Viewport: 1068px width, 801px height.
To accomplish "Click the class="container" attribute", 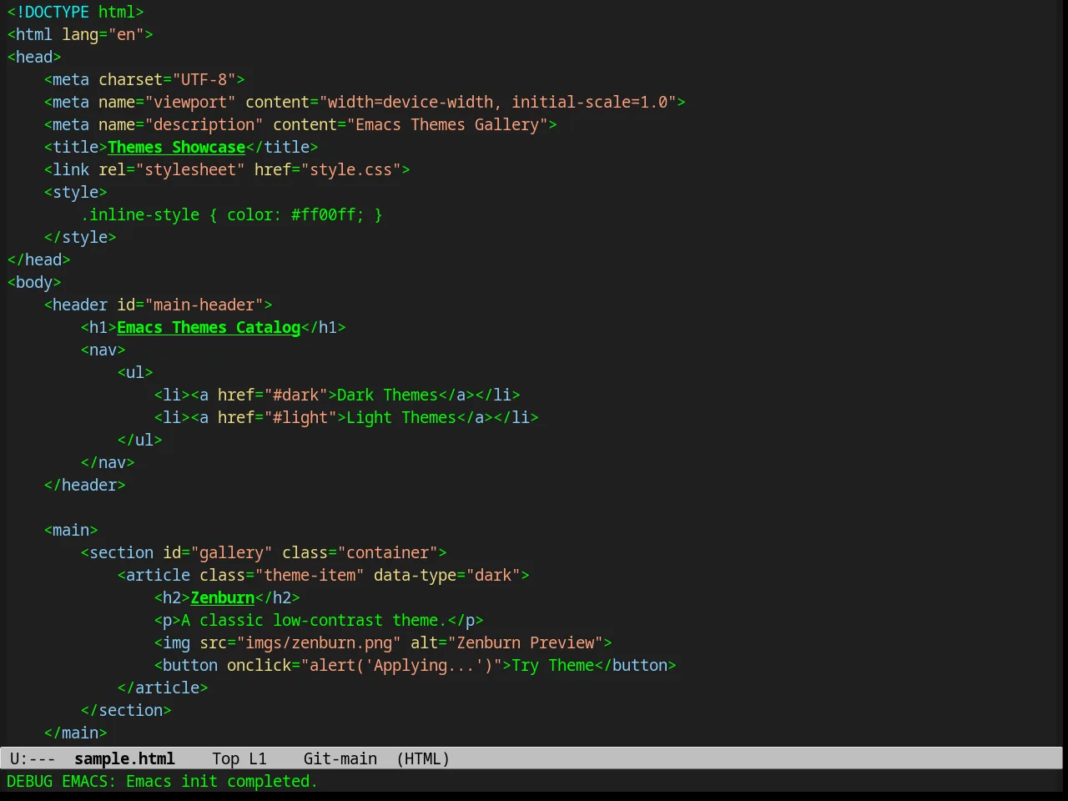I will click(360, 552).
